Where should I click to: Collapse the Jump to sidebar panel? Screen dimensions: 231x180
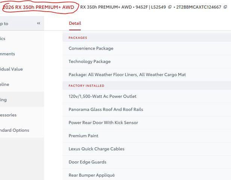pyautogui.click(x=38, y=24)
